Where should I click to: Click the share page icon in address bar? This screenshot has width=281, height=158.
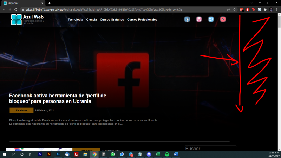229,9
